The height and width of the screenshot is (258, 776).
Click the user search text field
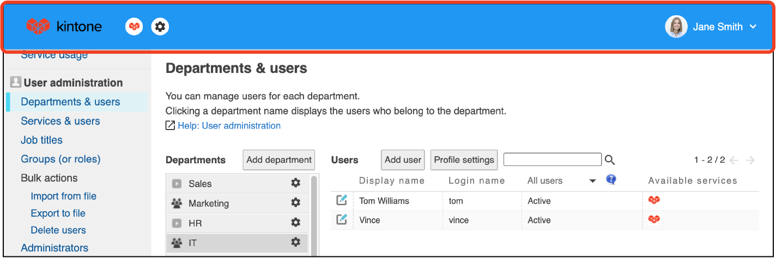tap(552, 159)
